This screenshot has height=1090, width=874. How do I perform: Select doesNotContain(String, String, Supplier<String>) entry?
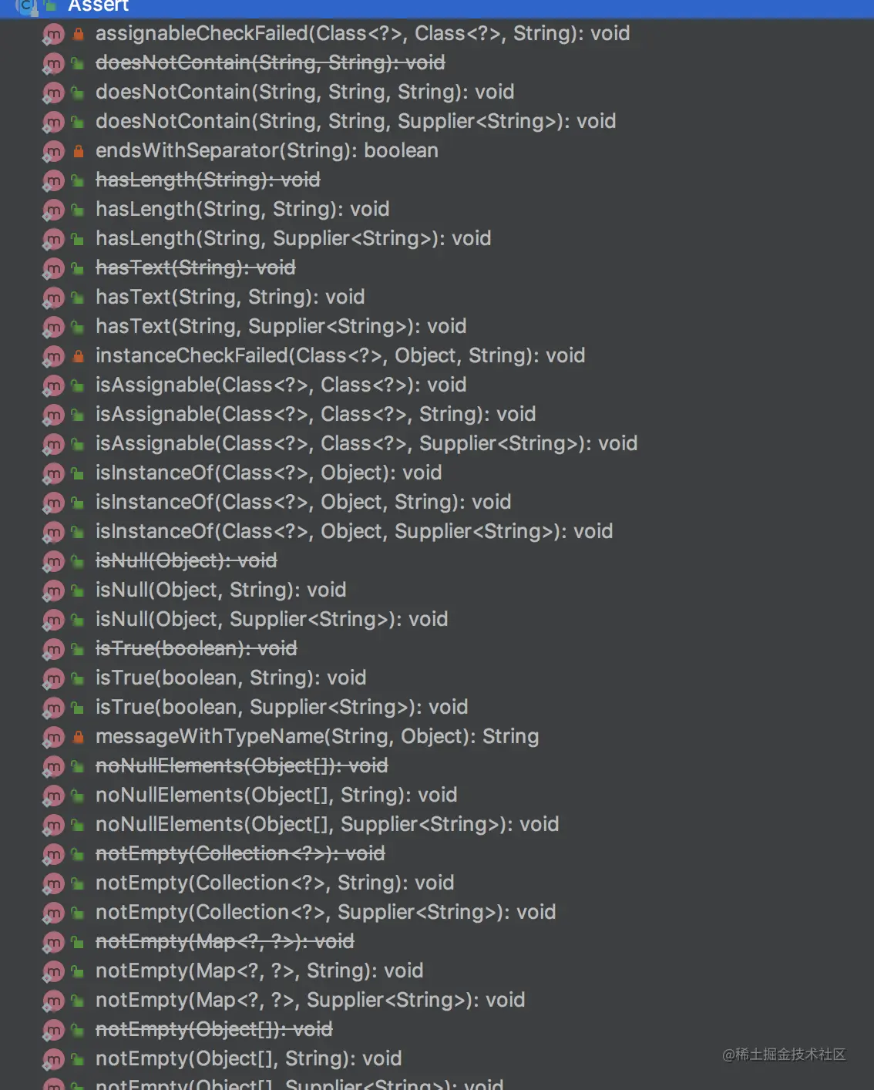[x=355, y=121]
